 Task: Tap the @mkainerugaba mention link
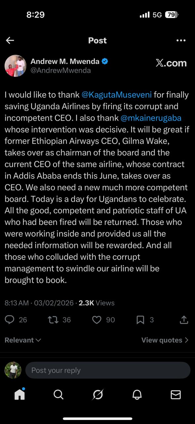click(151, 118)
